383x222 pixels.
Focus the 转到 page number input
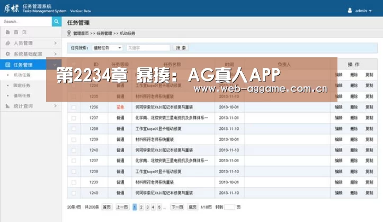pyautogui.click(x=229, y=207)
